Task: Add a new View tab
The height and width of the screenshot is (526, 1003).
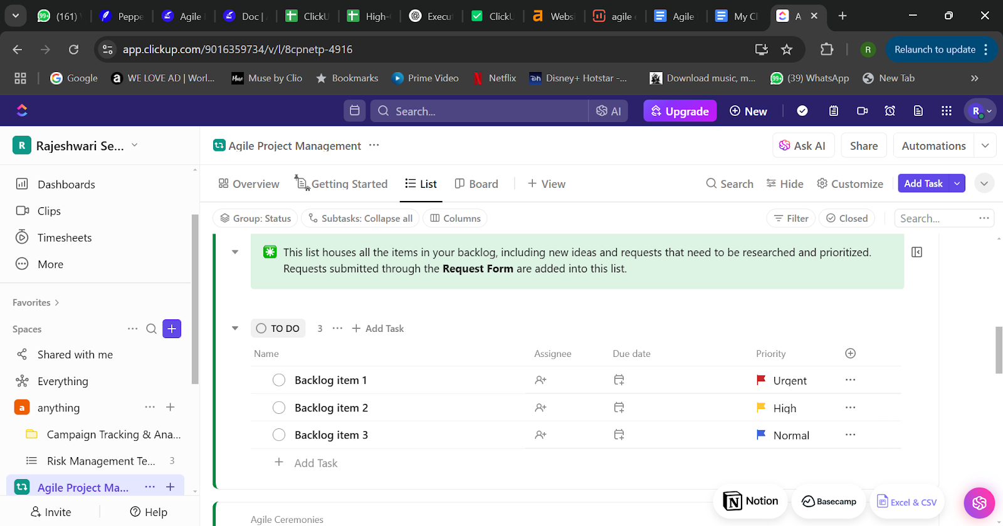Action: (547, 183)
